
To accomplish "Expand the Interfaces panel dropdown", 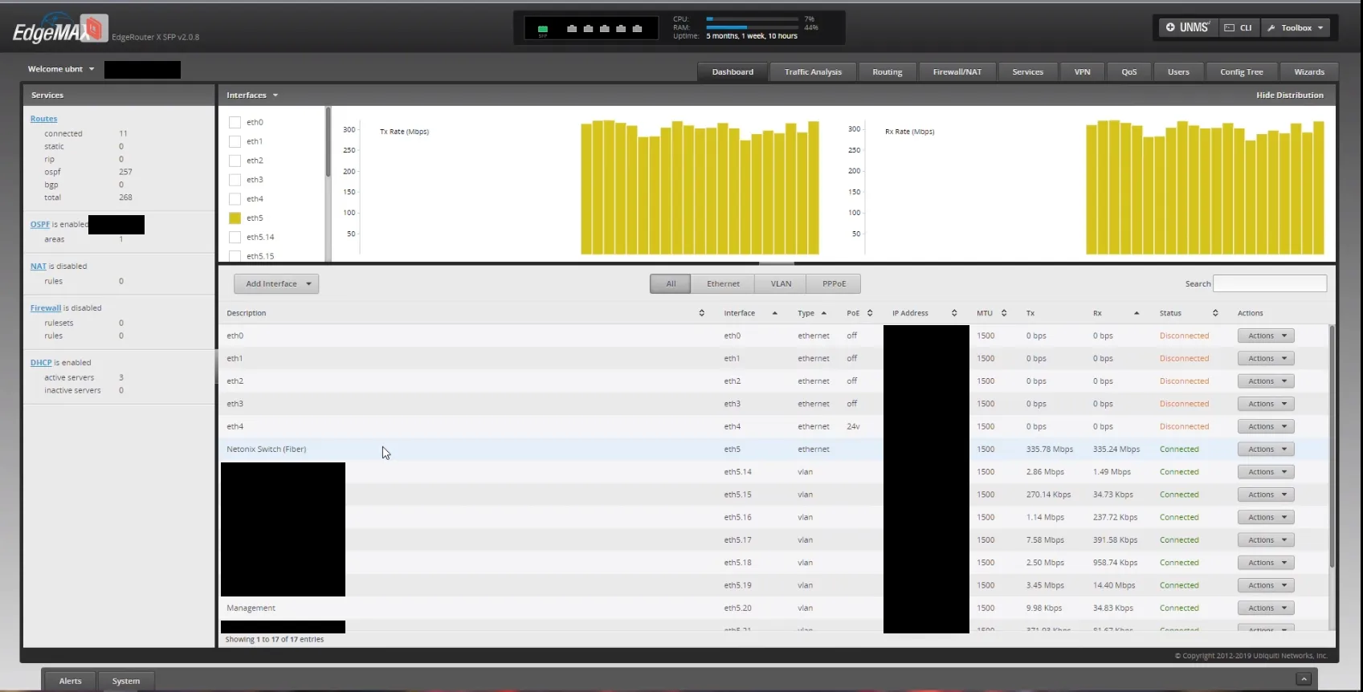I will coord(252,95).
